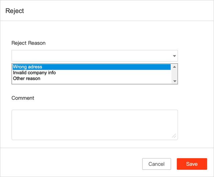Dismiss the dialog using the Cancel button
This screenshot has height=177, width=214.
click(x=156, y=164)
